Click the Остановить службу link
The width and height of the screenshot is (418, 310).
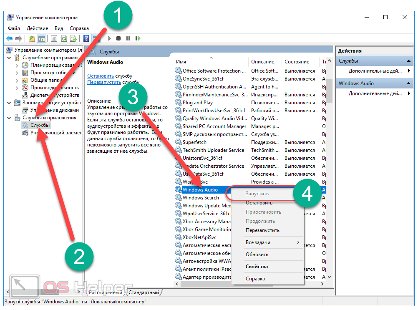(100, 76)
